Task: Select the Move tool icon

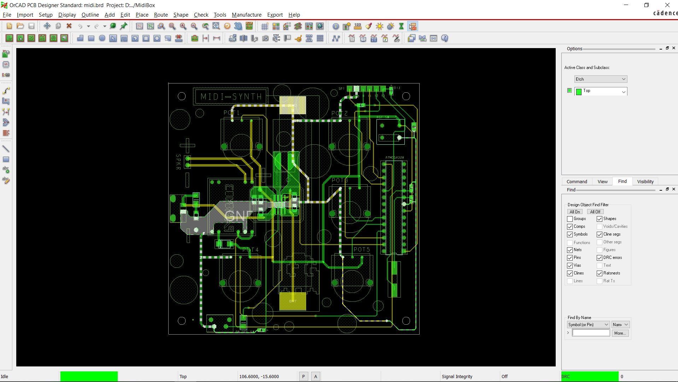Action: point(47,26)
